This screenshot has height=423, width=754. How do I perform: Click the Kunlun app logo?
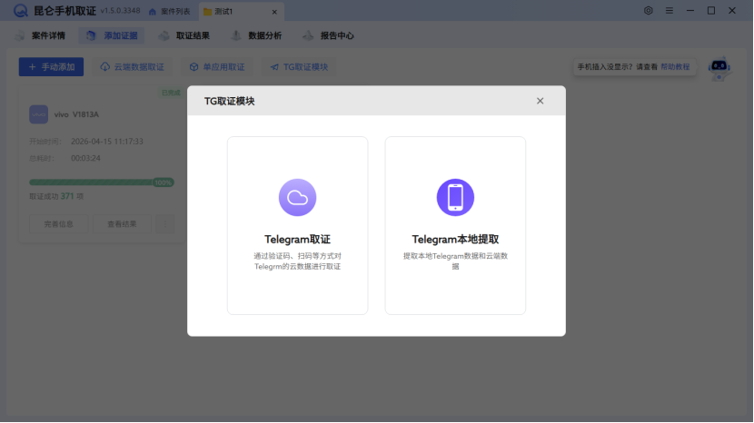(21, 11)
